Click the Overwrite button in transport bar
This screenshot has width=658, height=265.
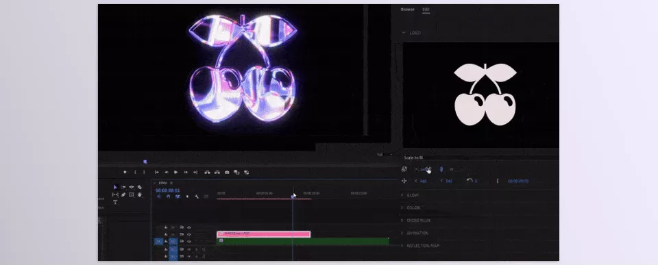point(246,173)
